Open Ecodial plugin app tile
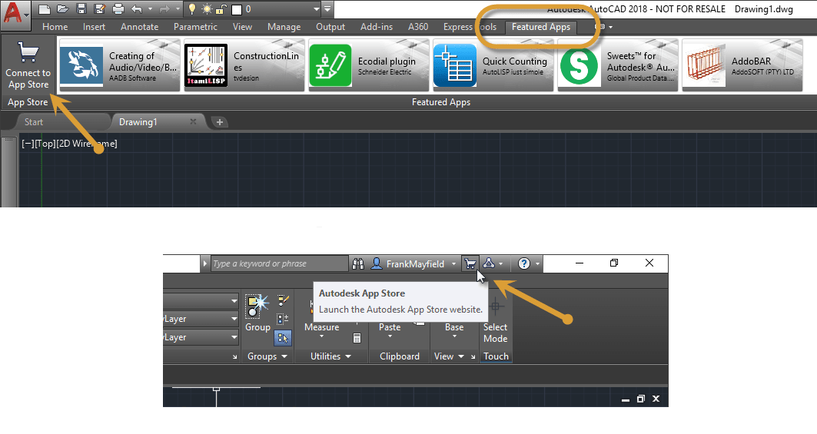817x434 pixels. (369, 65)
